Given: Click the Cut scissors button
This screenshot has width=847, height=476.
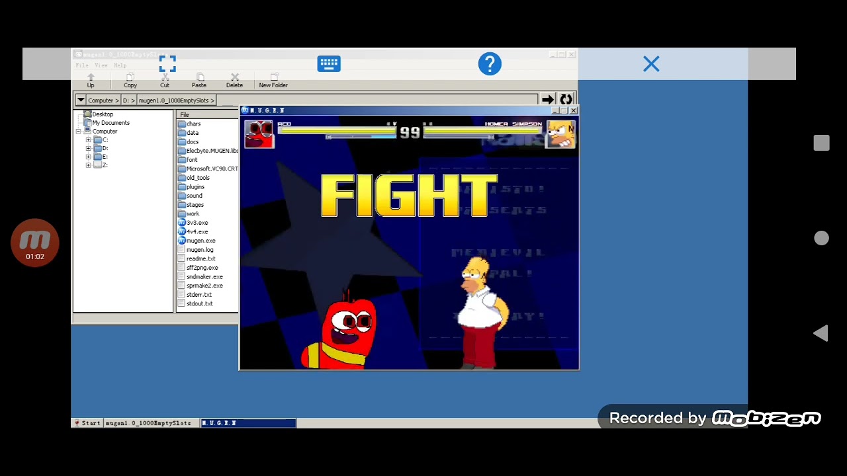Looking at the screenshot, I should point(165,81).
